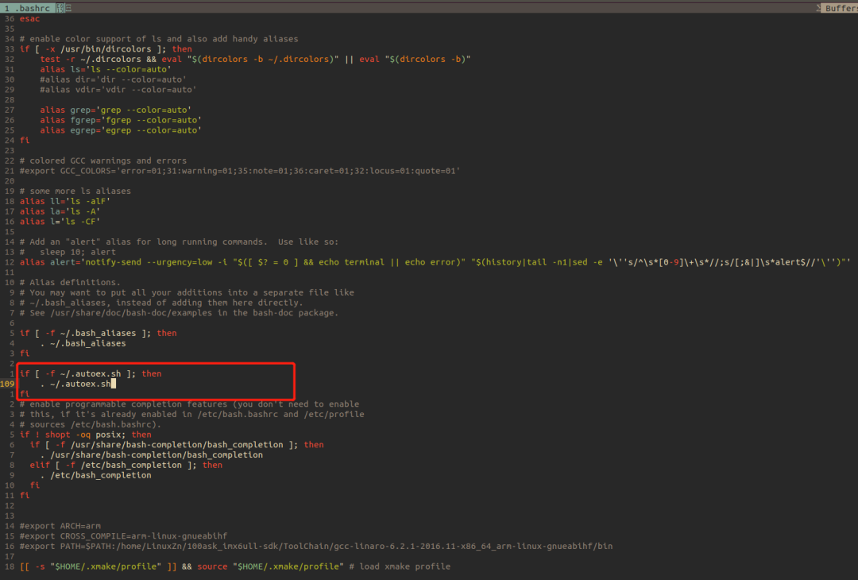Click the 'if [ -f /usr/share/bash-completion/bash_completion ]' line
Viewport: 858px width, 580px height.
tap(176, 444)
